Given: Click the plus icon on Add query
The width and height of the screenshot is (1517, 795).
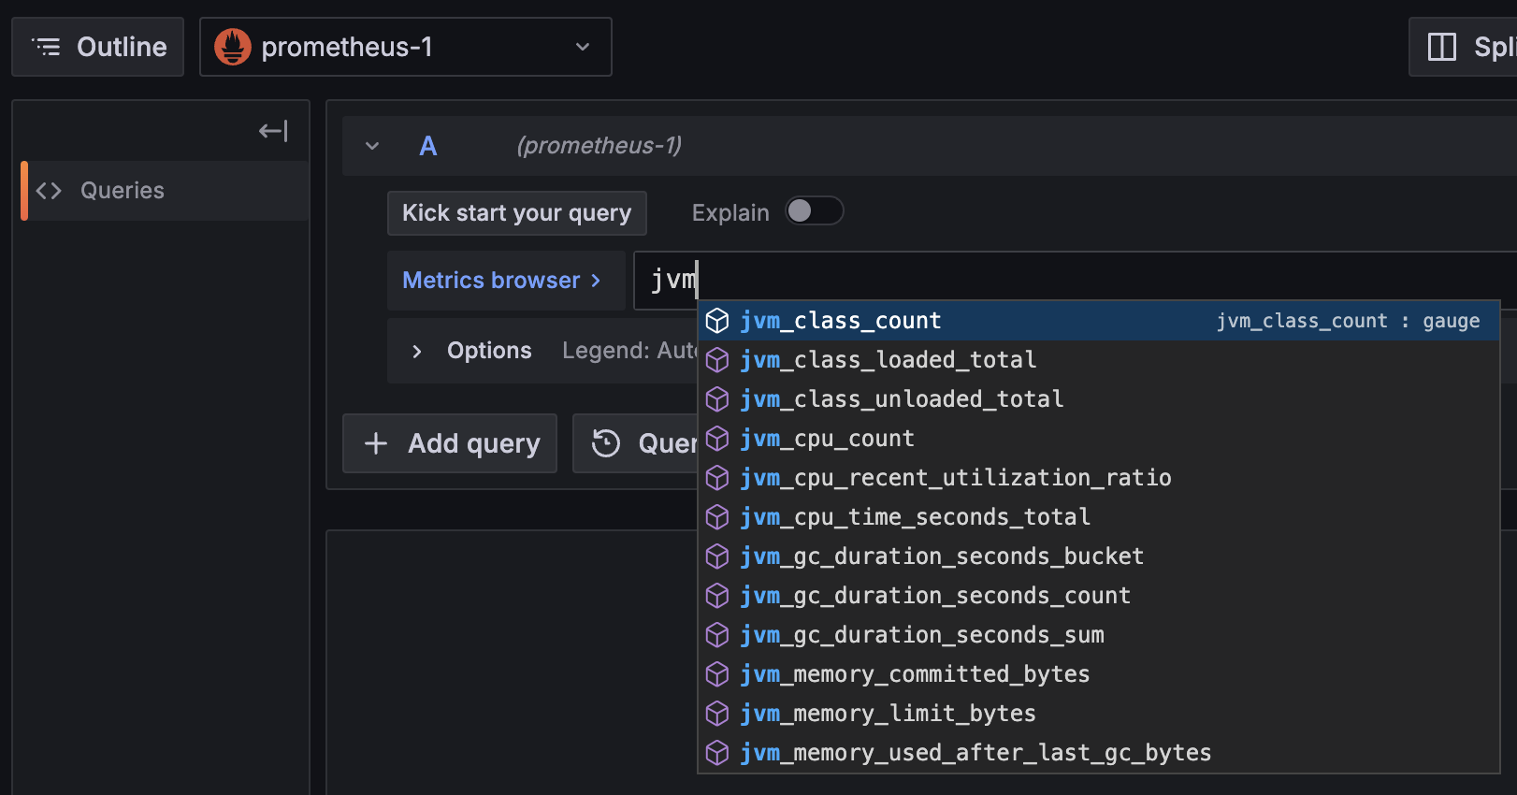Looking at the screenshot, I should point(376,443).
